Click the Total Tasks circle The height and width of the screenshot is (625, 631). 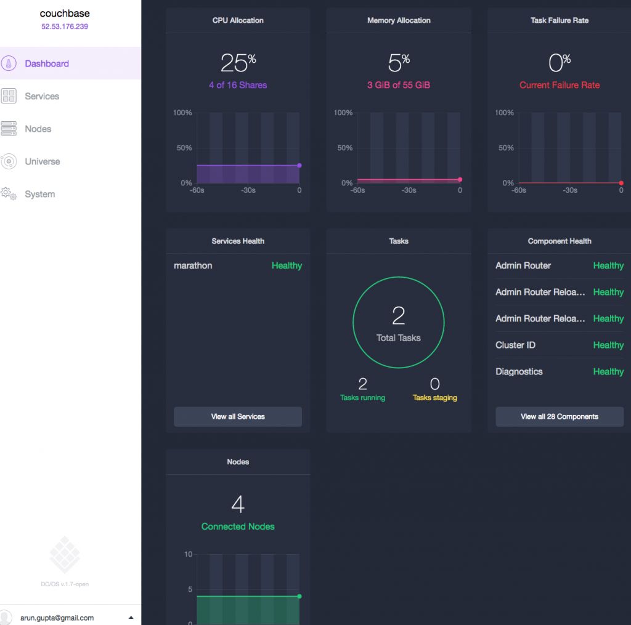[x=399, y=322]
